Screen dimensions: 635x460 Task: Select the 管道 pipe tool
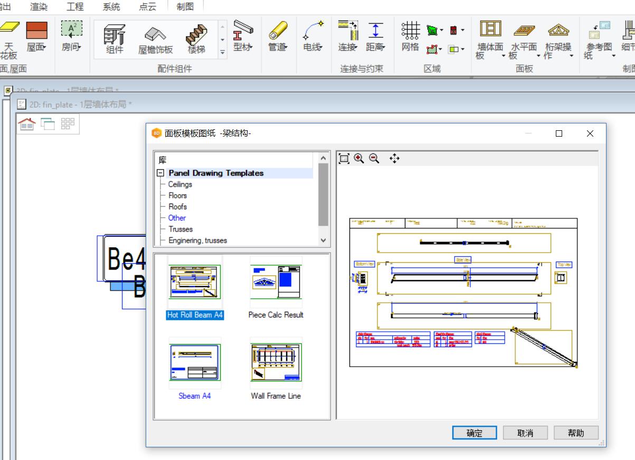pos(278,37)
